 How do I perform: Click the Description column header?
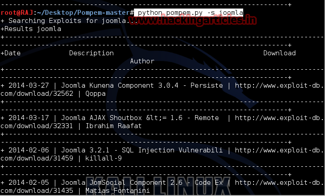click(91, 53)
